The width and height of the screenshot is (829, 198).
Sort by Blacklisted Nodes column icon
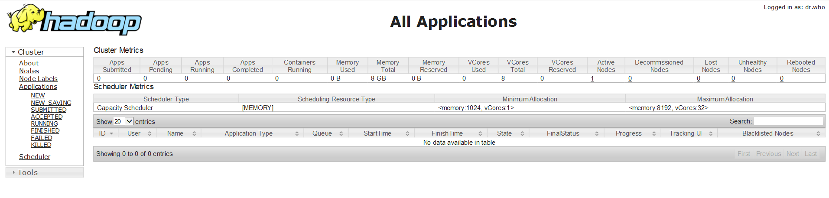(x=818, y=133)
